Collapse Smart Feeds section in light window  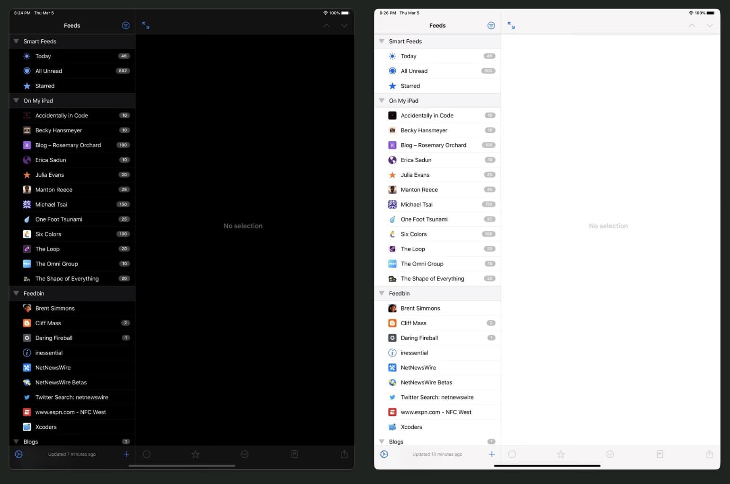point(382,41)
